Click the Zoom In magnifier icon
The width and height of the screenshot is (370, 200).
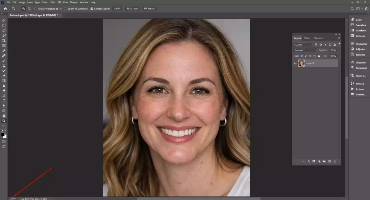pos(24,8)
